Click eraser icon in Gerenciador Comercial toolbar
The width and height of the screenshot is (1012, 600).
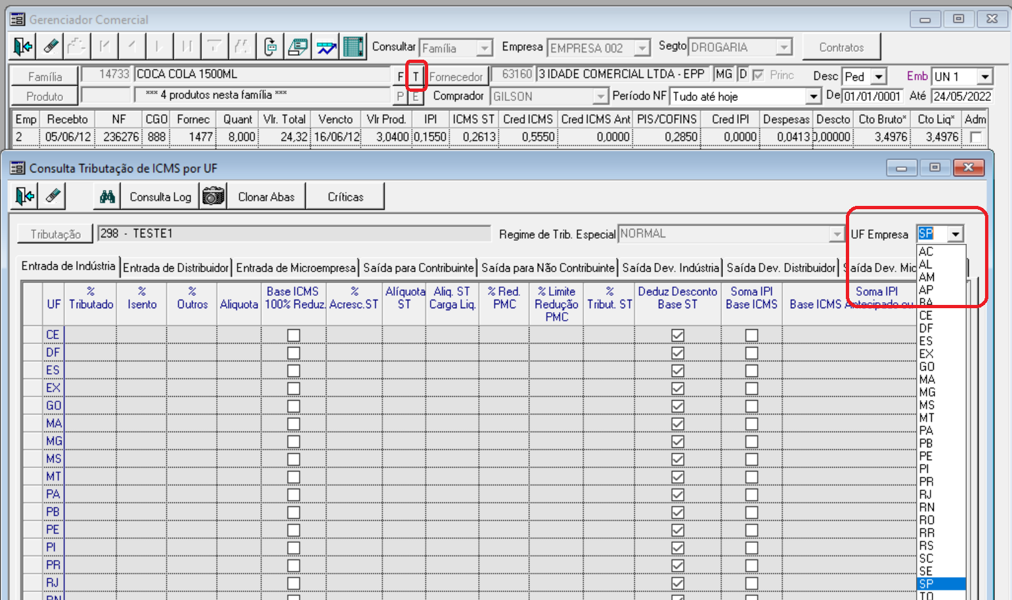point(51,47)
